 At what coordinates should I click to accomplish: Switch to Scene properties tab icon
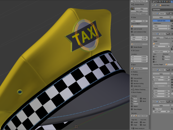(x=162, y=2)
